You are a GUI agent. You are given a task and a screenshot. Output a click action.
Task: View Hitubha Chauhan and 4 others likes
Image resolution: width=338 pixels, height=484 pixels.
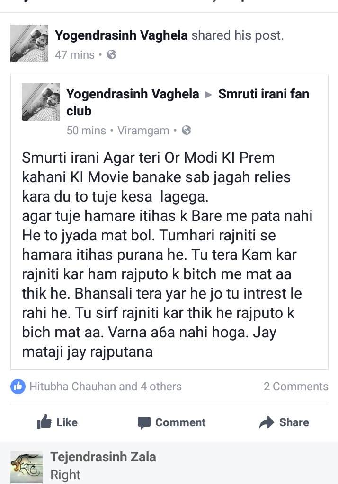coord(106,386)
